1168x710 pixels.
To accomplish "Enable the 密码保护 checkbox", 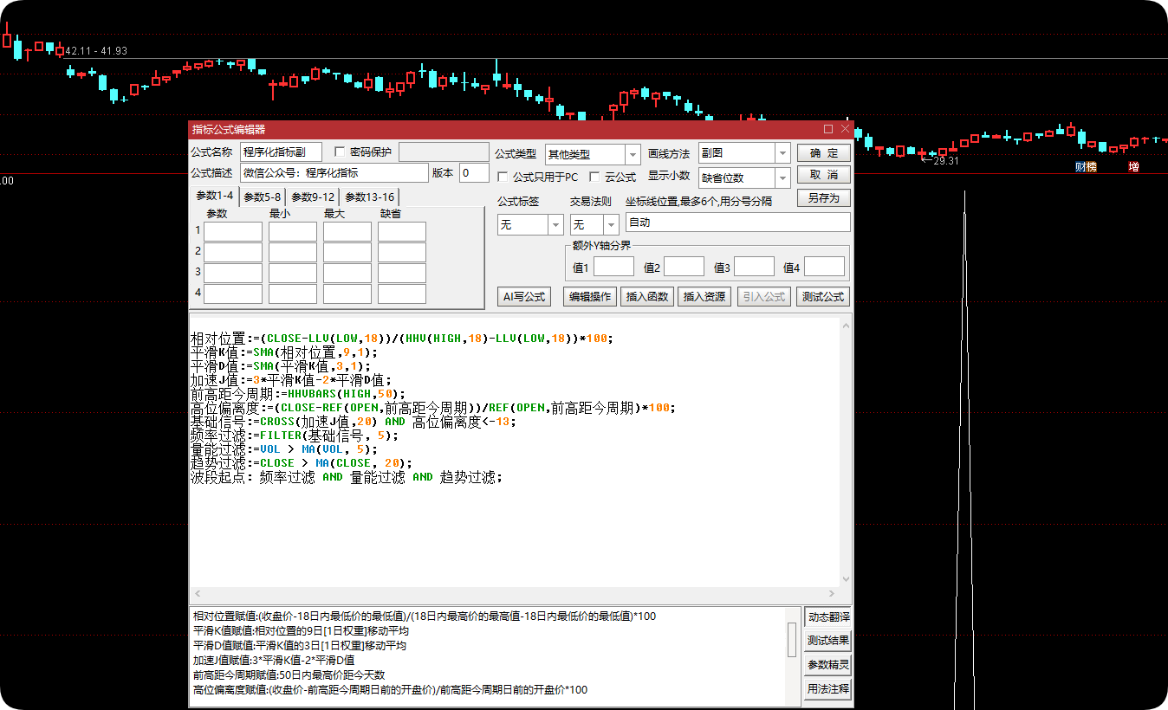I will pyautogui.click(x=340, y=152).
